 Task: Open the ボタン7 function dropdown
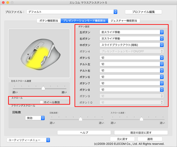[132, 83]
